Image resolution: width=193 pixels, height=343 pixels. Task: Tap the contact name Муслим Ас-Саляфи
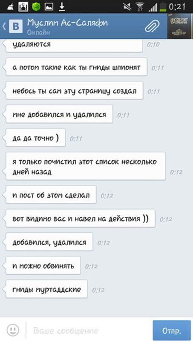pos(67,23)
